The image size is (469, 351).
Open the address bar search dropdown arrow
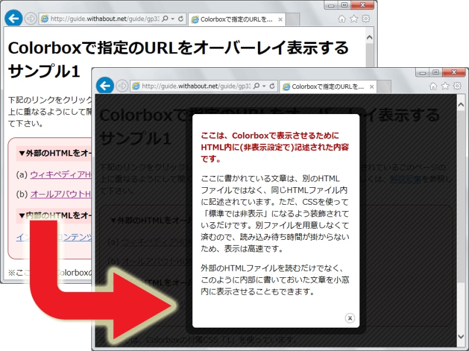point(263,86)
